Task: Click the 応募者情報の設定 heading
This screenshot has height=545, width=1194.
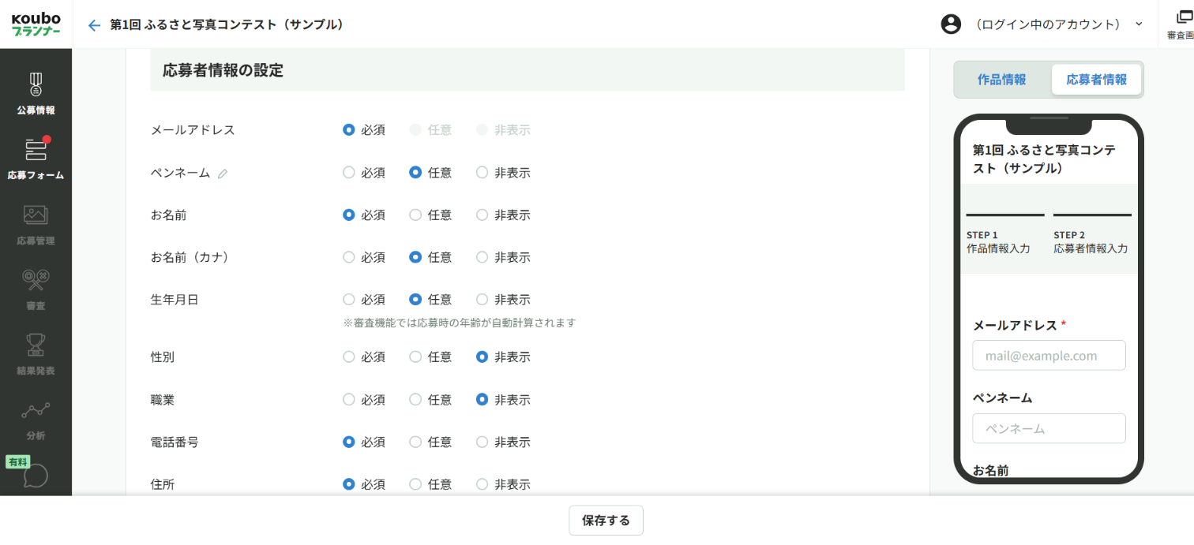Action: coord(223,70)
